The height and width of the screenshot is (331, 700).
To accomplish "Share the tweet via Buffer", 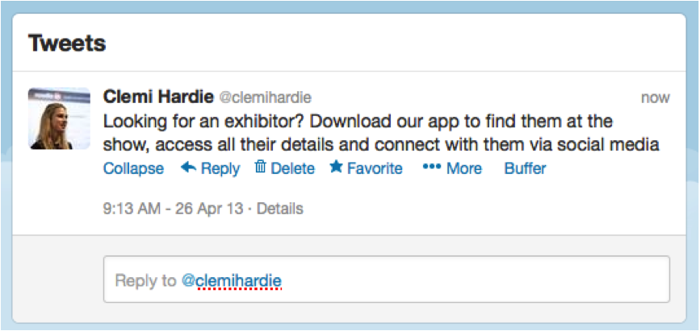I will point(525,168).
